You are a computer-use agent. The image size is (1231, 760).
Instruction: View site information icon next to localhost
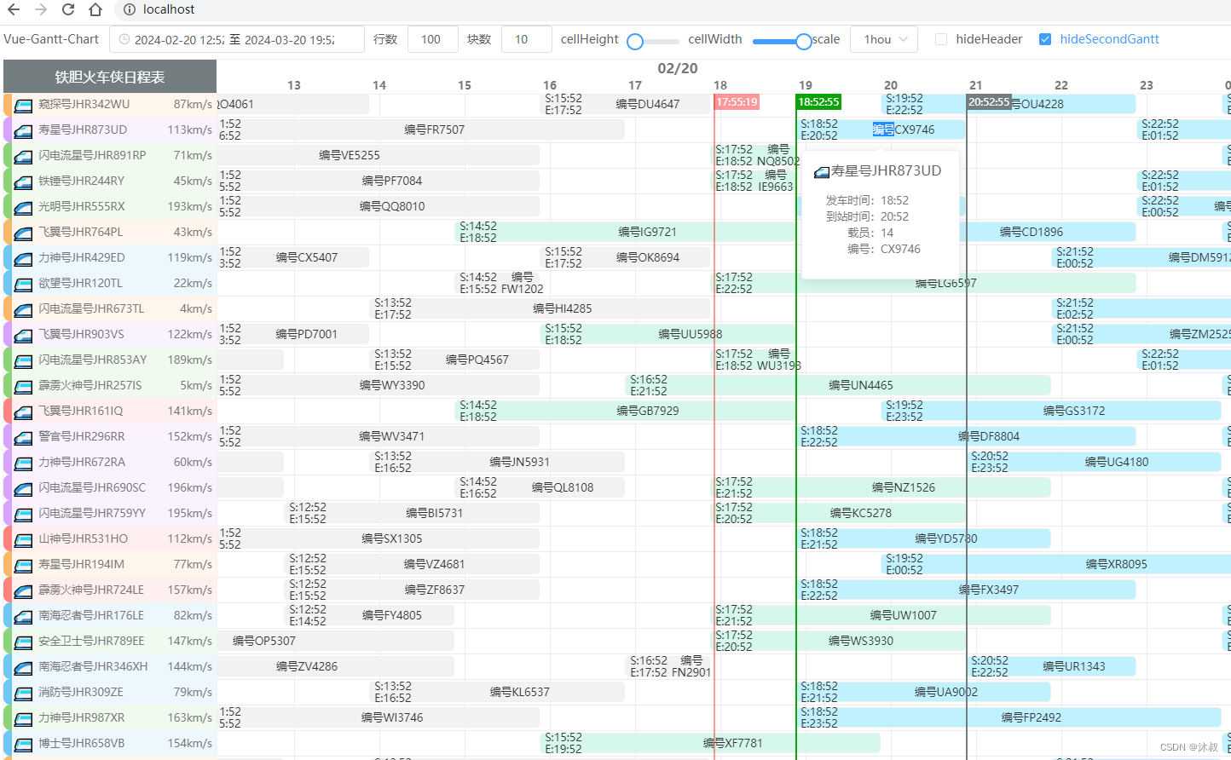tap(130, 9)
